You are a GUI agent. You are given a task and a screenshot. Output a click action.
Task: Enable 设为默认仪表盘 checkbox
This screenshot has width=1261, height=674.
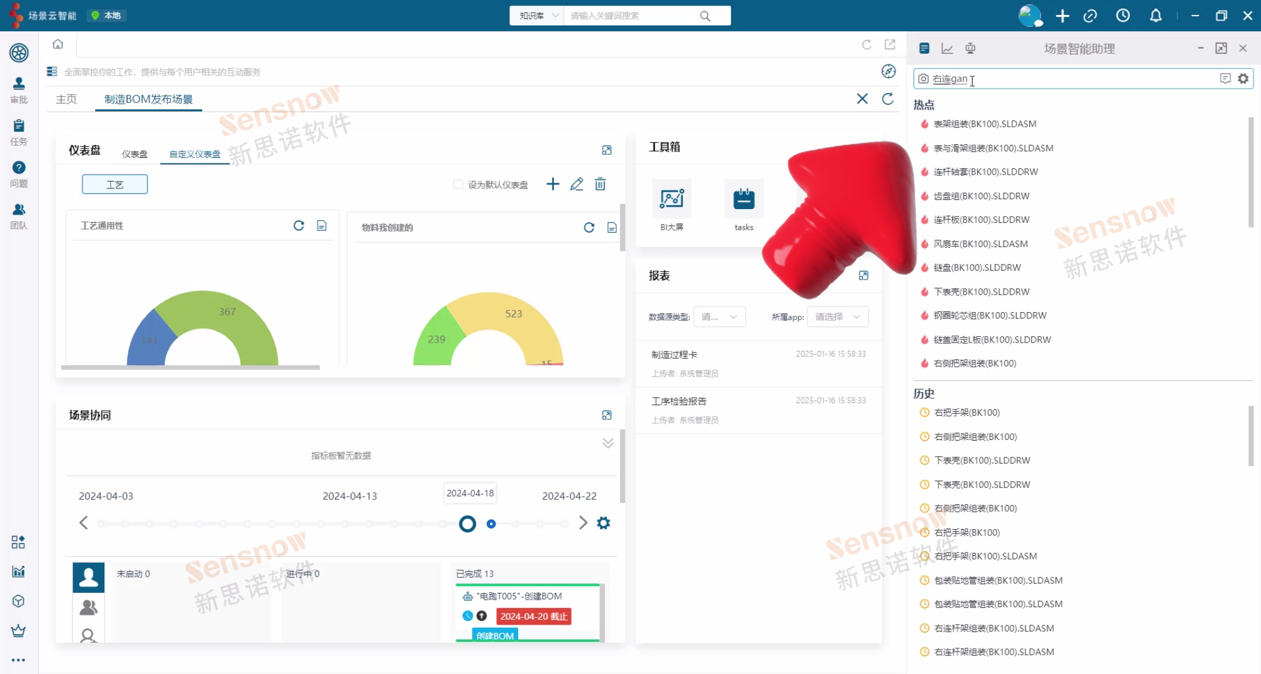click(458, 184)
